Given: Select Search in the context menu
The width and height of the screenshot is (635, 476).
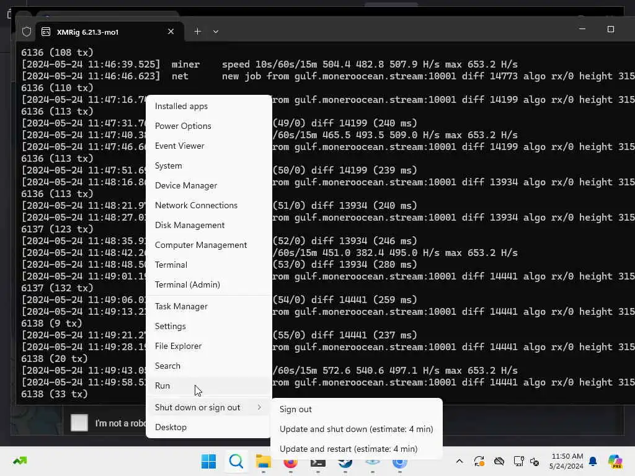Looking at the screenshot, I should pyautogui.click(x=208, y=366).
